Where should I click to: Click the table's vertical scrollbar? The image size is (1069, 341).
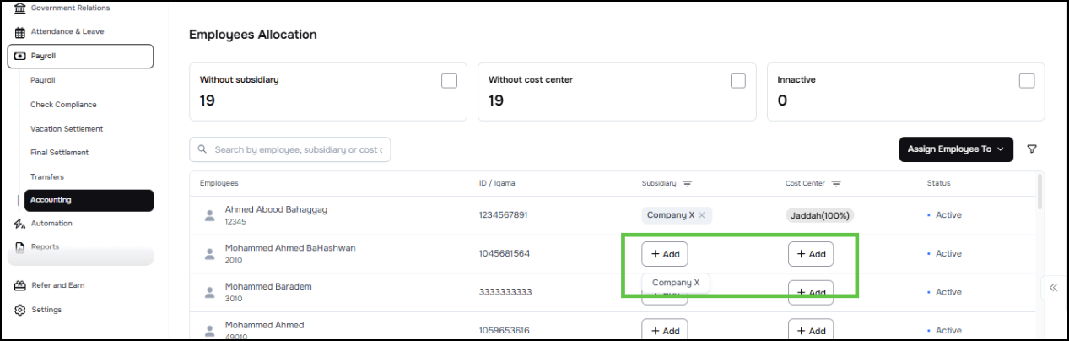pyautogui.click(x=1040, y=192)
